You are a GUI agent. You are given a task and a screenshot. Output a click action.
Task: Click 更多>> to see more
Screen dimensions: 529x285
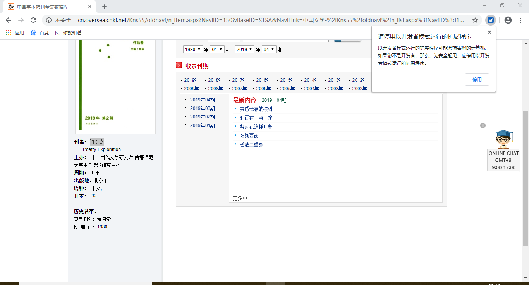pos(240,198)
